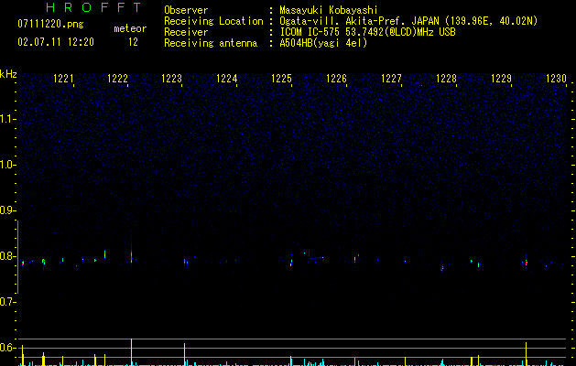Click the A504HB(yagi 4el) antenna text

point(323,43)
